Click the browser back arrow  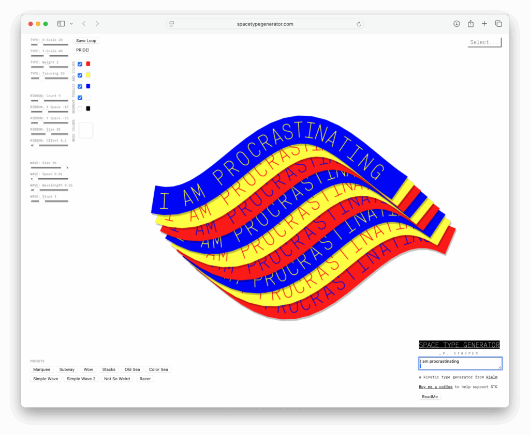tap(84, 24)
